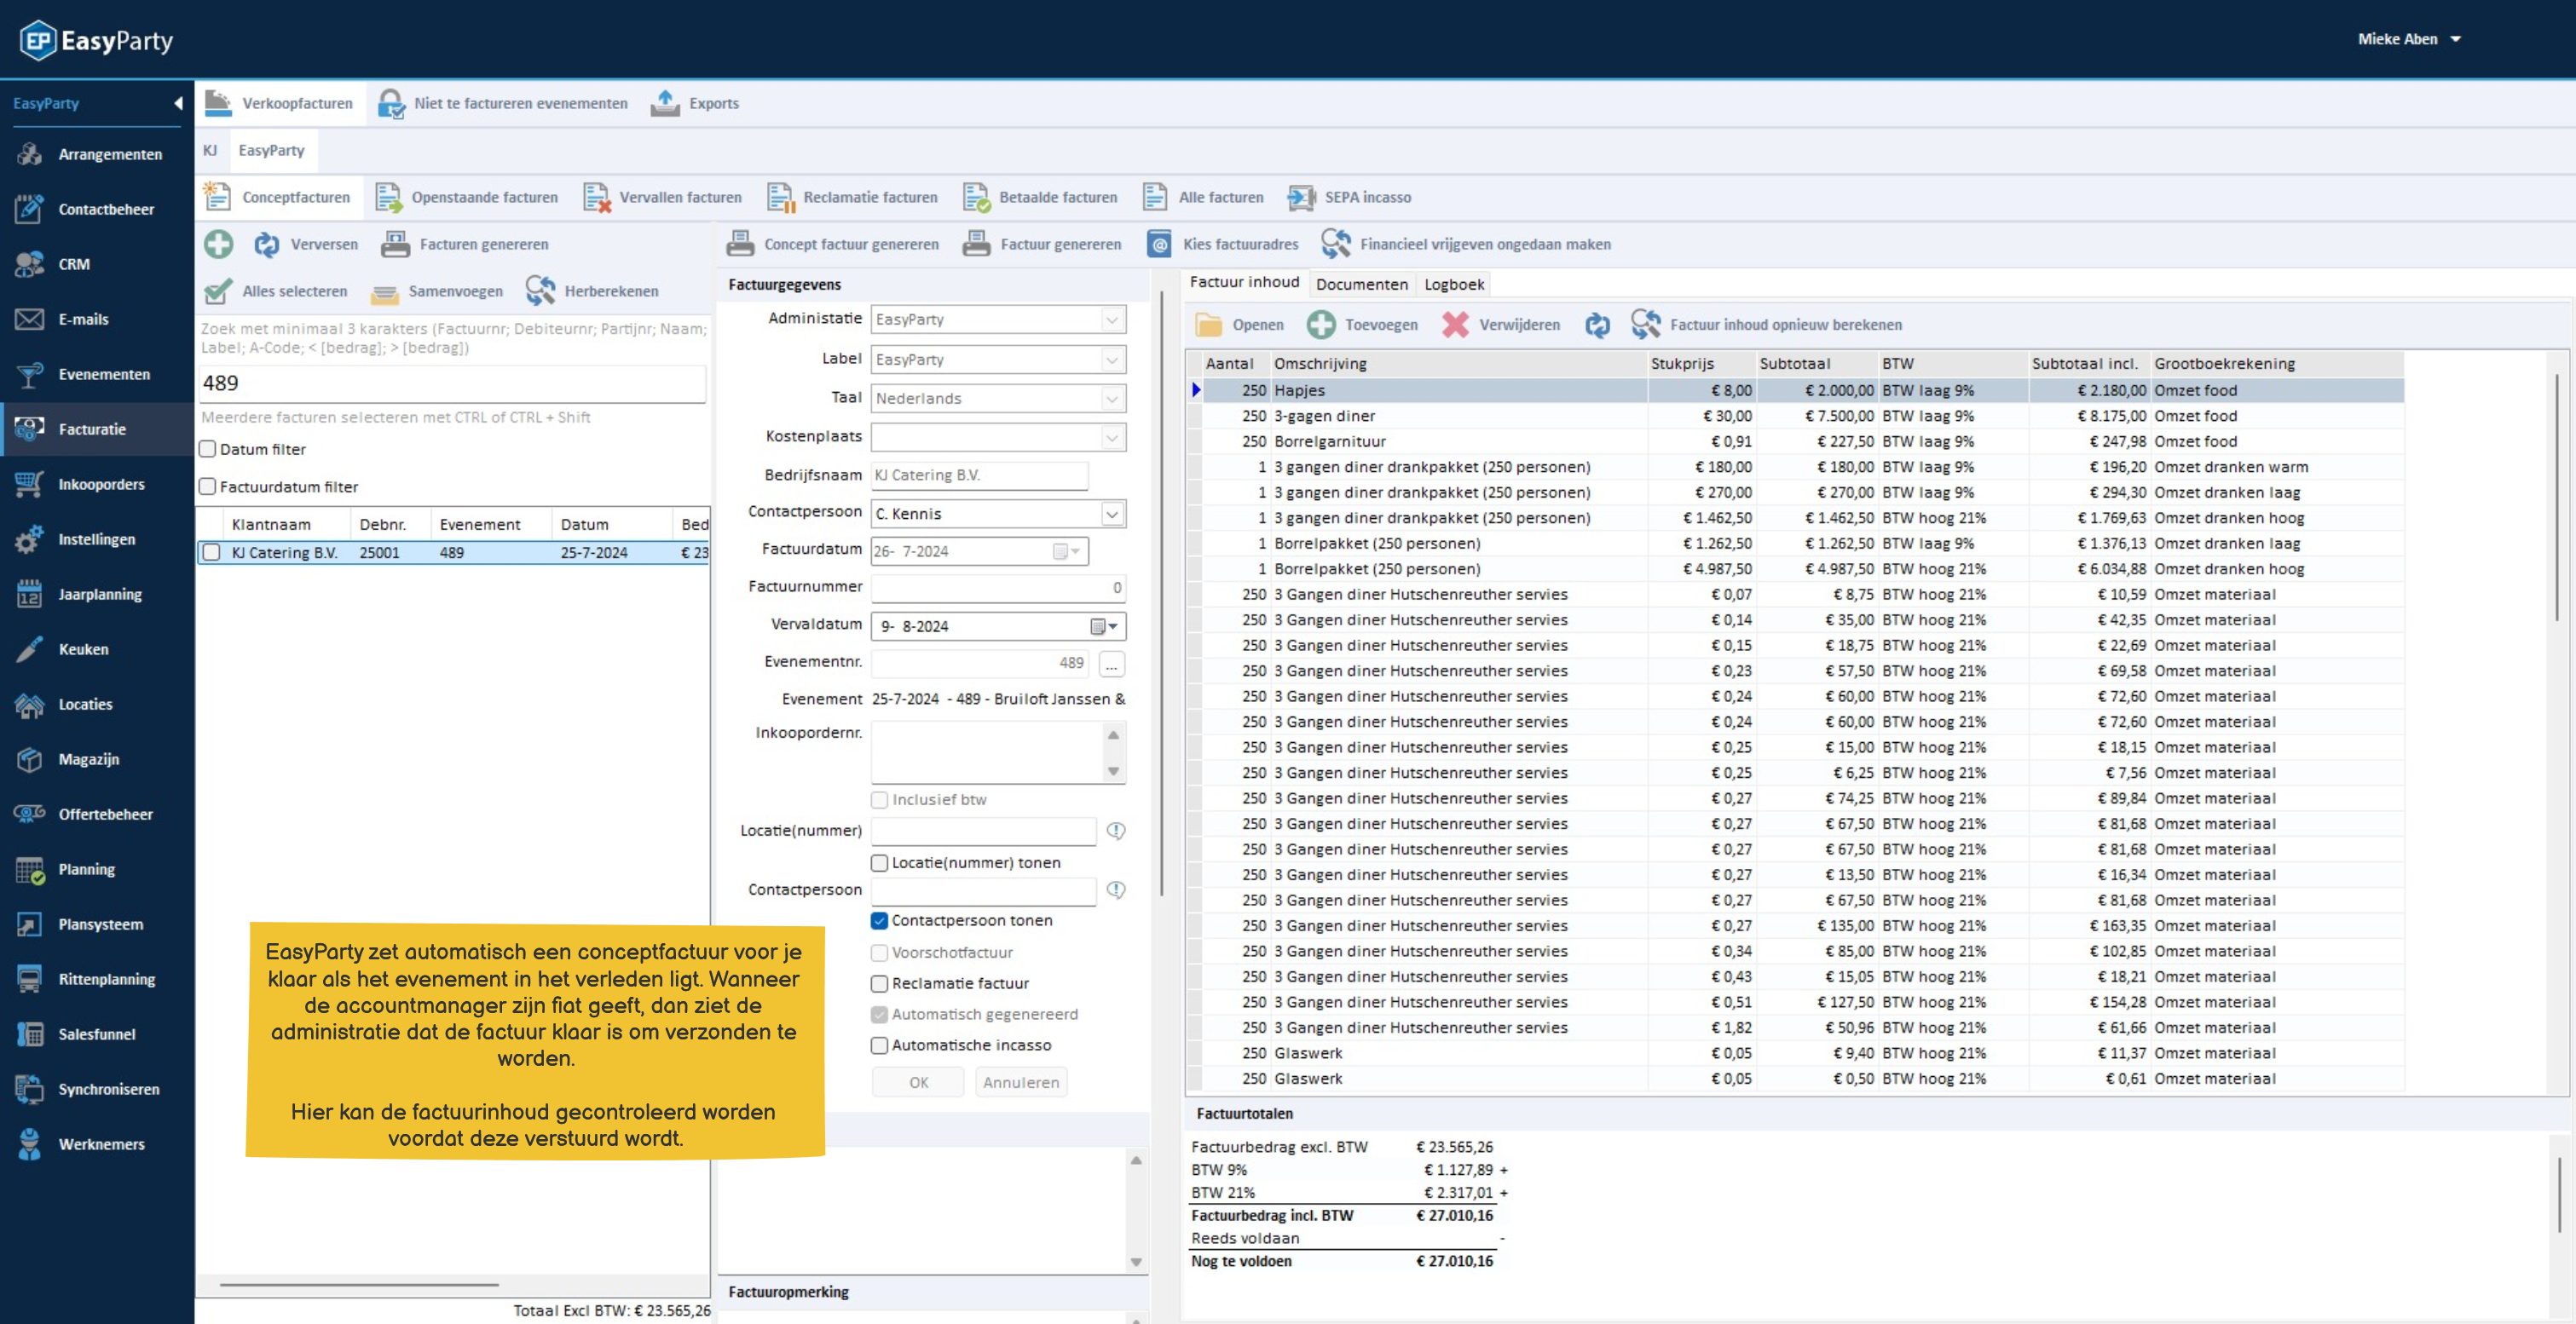
Task: Enable the Factuurdatum filter checkbox
Action: click(x=207, y=486)
